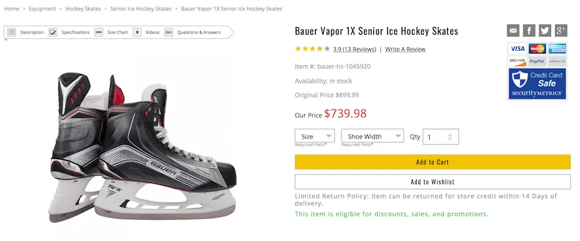Open the Shoe Width dropdown

pyautogui.click(x=372, y=136)
